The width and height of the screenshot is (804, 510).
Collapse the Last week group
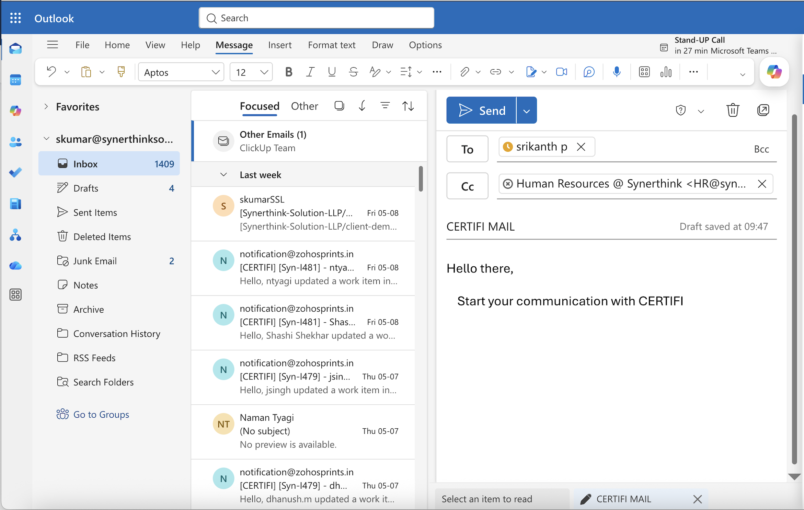[x=223, y=175]
